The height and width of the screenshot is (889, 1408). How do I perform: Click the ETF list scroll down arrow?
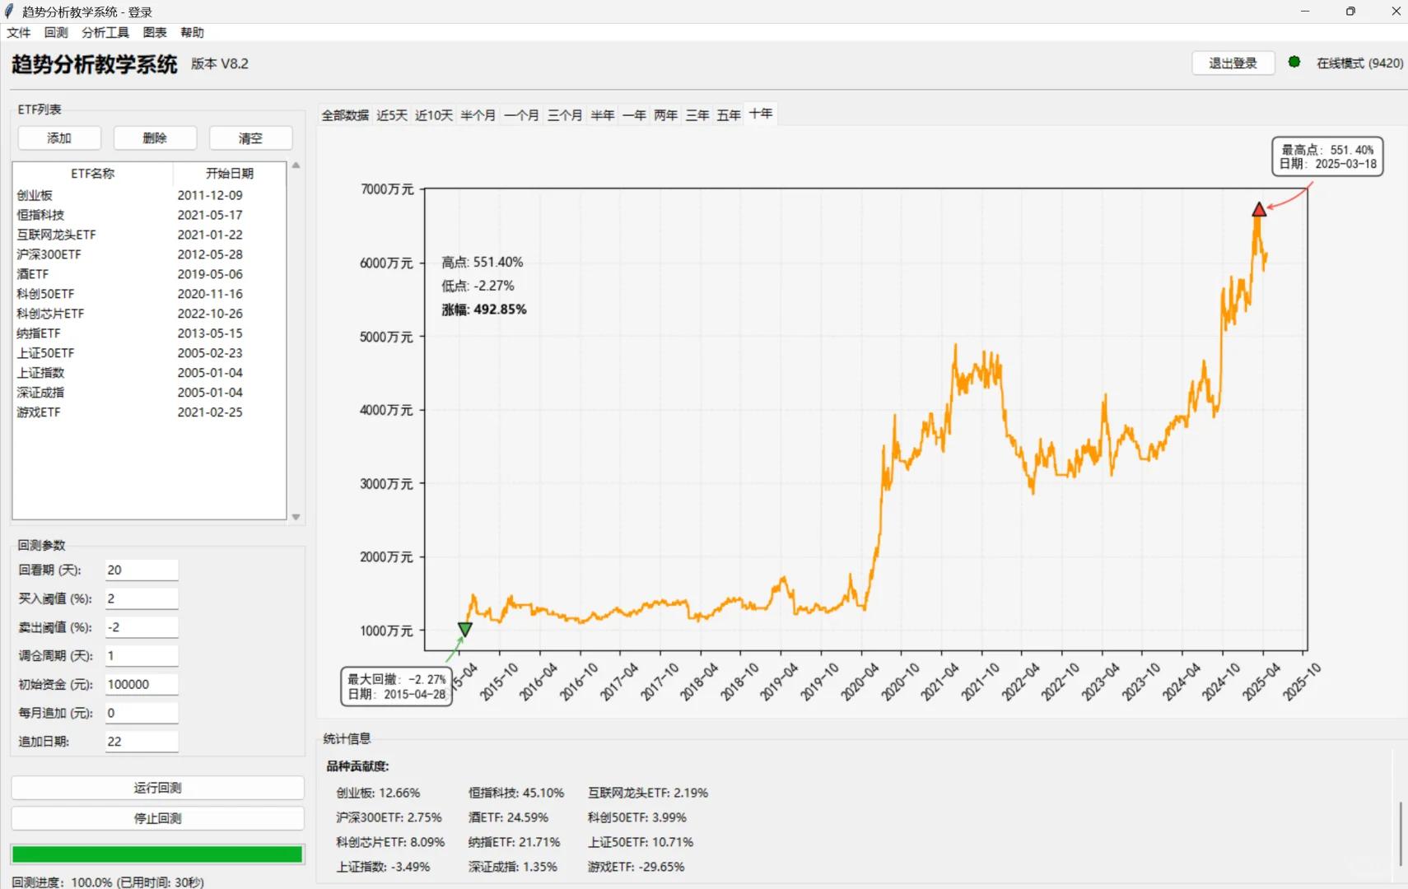296,517
